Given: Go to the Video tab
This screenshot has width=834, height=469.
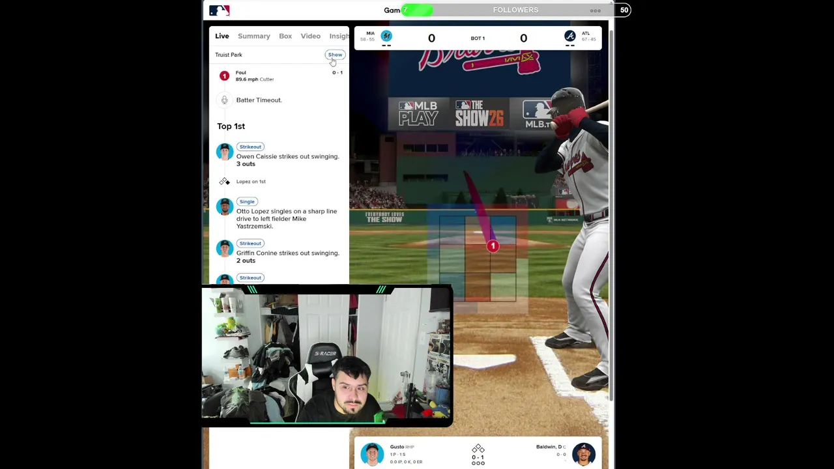Looking at the screenshot, I should (310, 36).
